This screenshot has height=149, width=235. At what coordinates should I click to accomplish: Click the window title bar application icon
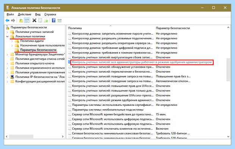point(8,8)
